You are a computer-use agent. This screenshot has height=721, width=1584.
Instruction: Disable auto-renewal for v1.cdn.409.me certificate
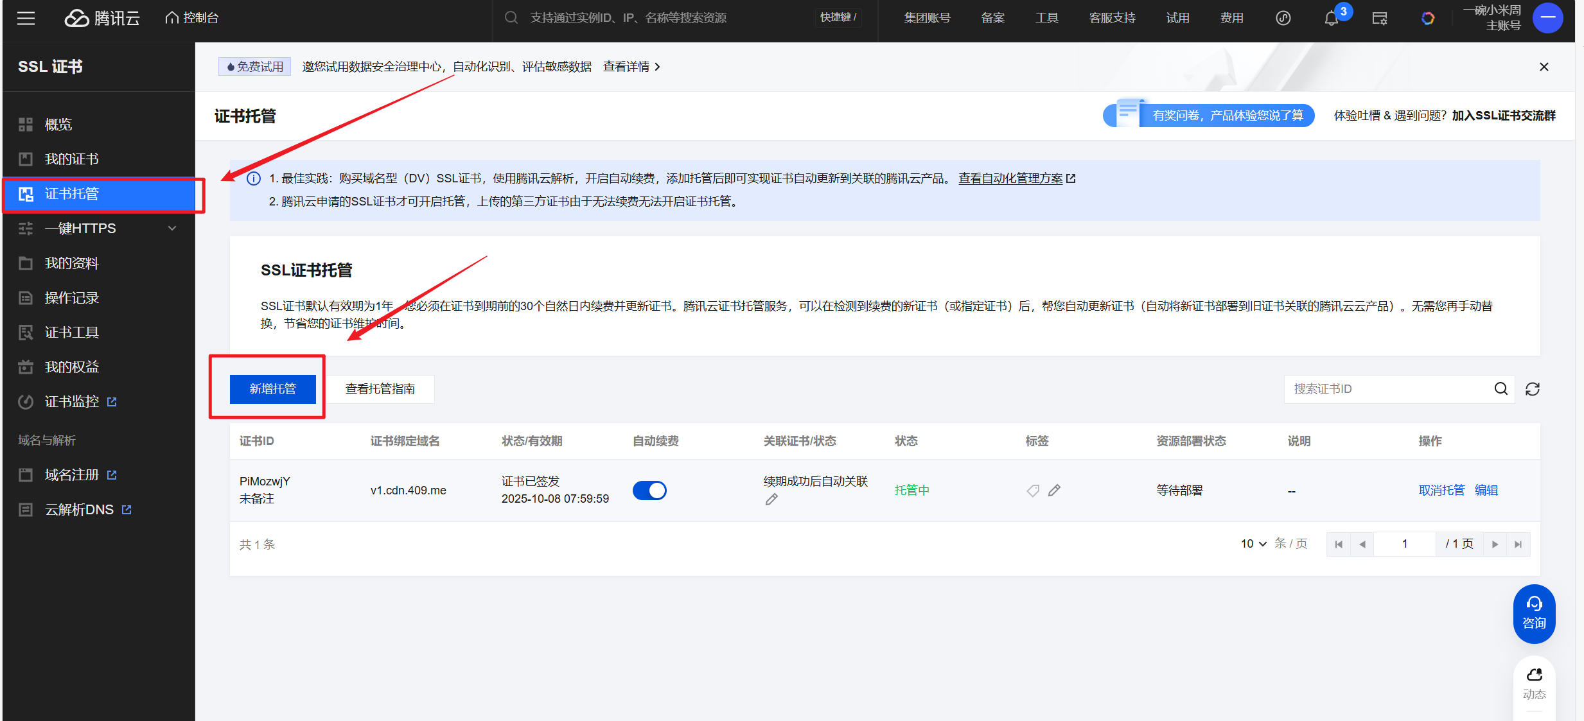click(x=649, y=490)
